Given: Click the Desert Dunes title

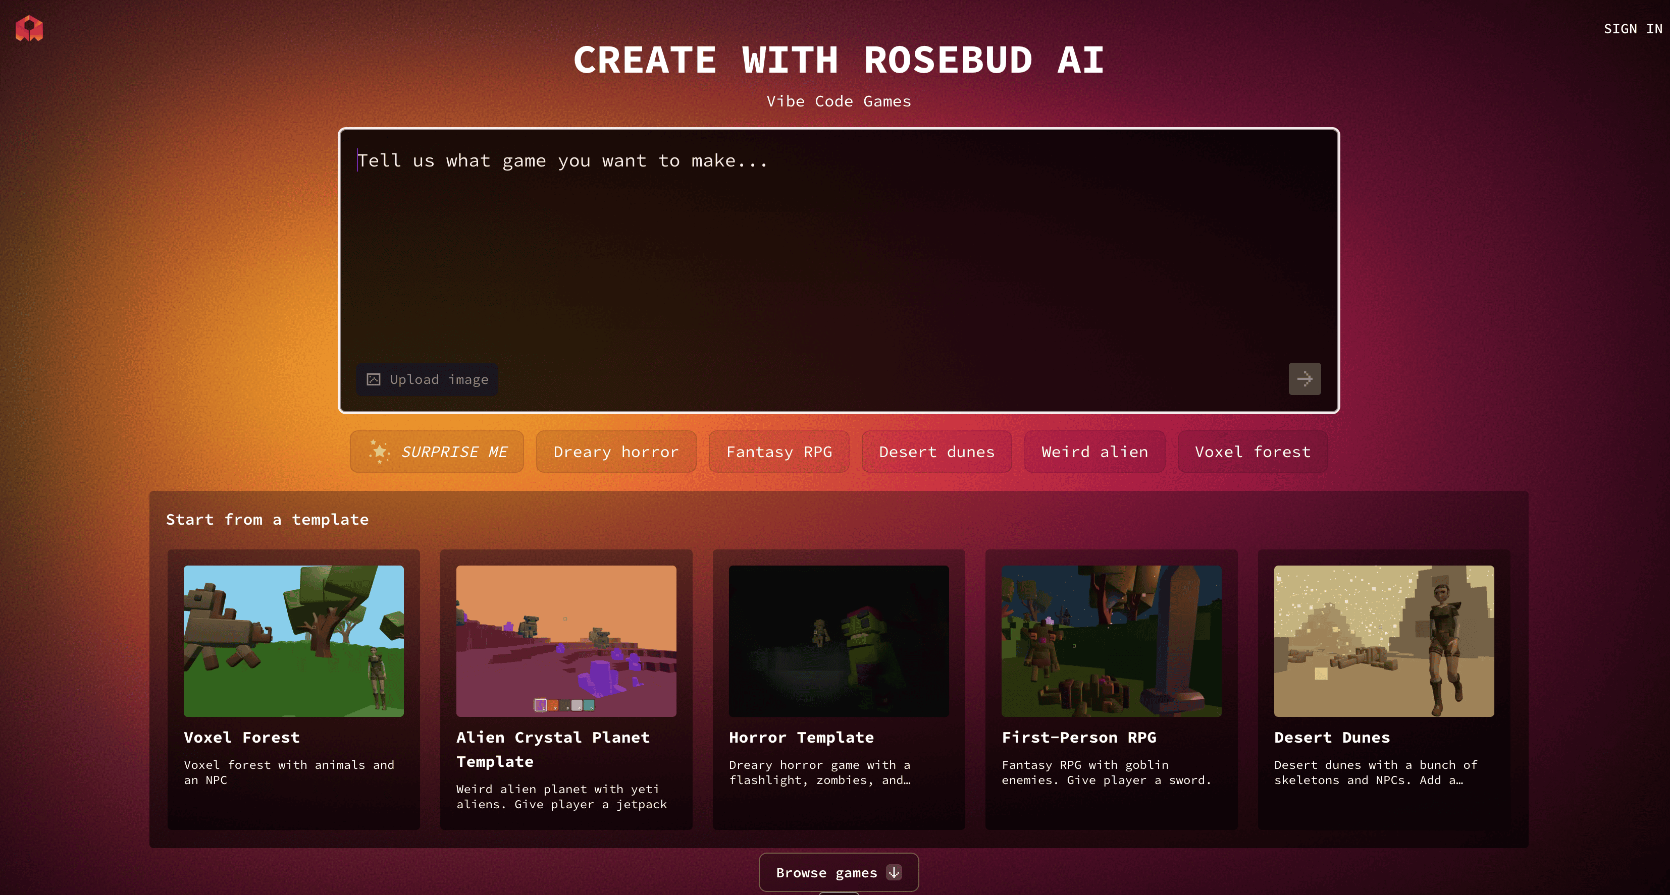Looking at the screenshot, I should [x=1332, y=738].
